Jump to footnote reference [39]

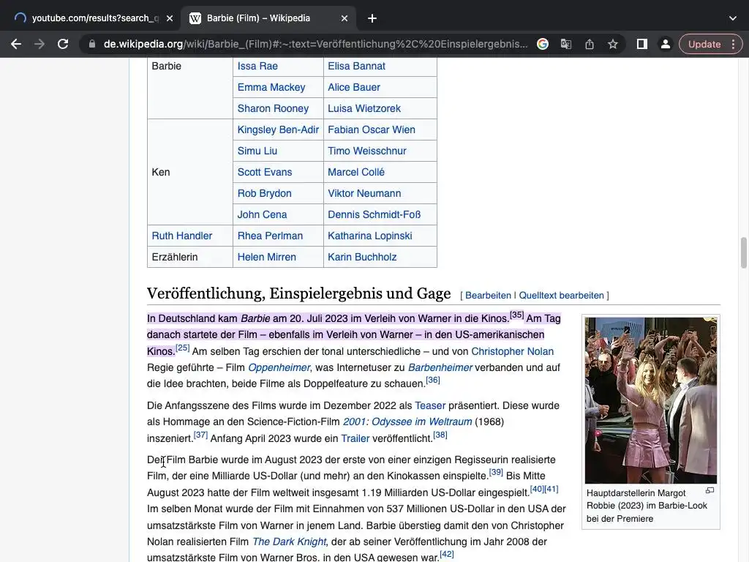click(x=496, y=472)
